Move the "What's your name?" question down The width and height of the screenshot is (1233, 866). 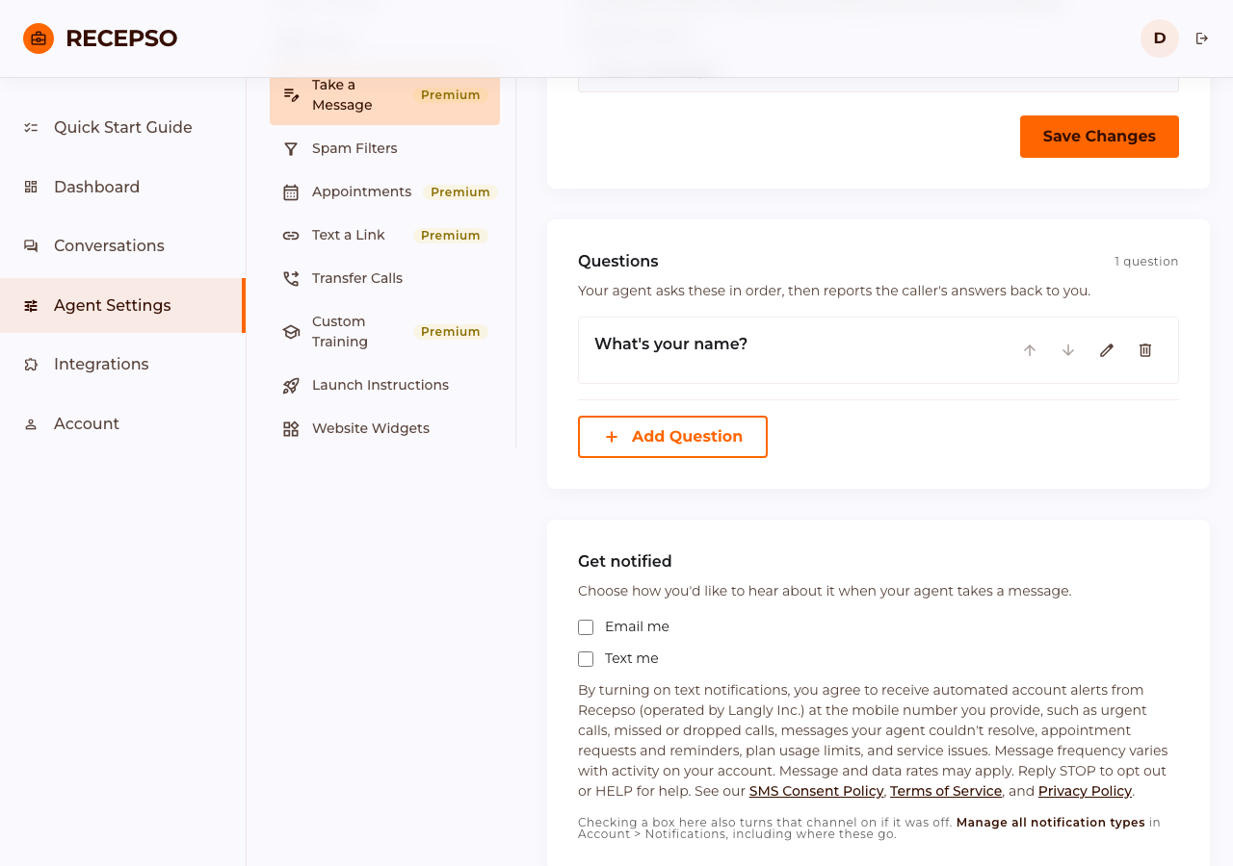(x=1068, y=350)
